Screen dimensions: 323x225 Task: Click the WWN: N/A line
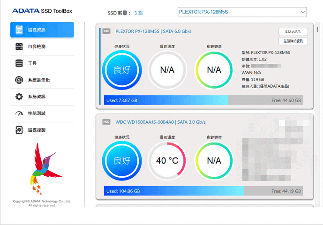[x=251, y=73]
